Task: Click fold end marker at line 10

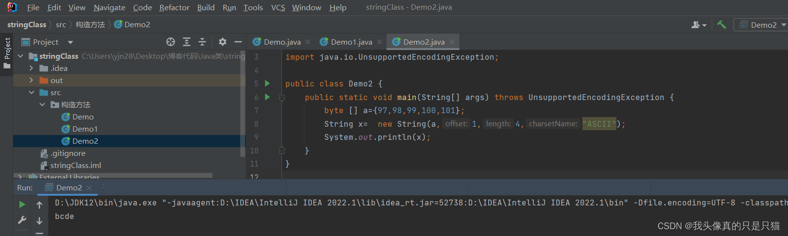Action: pyautogui.click(x=281, y=151)
